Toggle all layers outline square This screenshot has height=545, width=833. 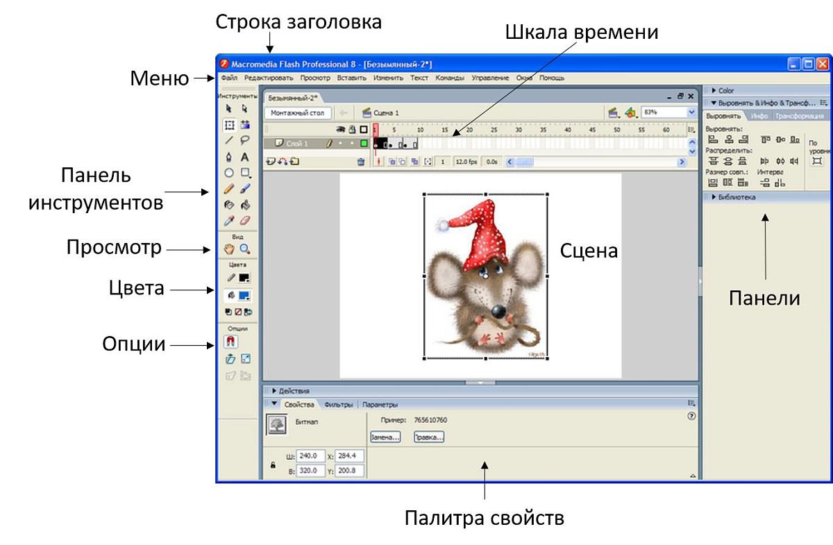click(364, 129)
